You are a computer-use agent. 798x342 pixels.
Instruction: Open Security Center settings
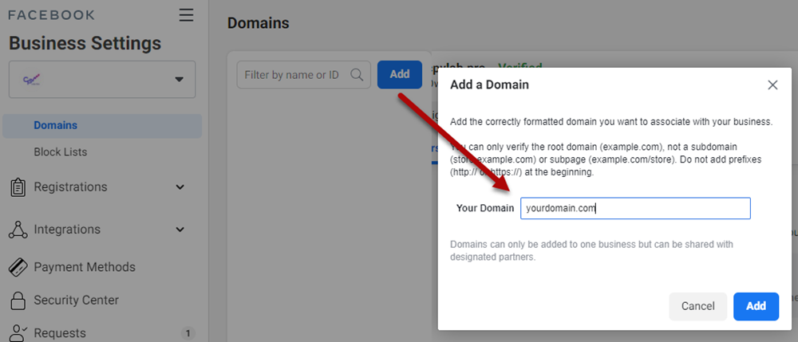click(76, 301)
